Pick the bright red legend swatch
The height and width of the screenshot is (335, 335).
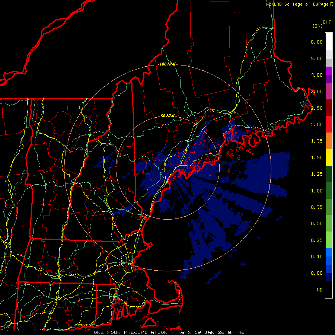point(329,125)
